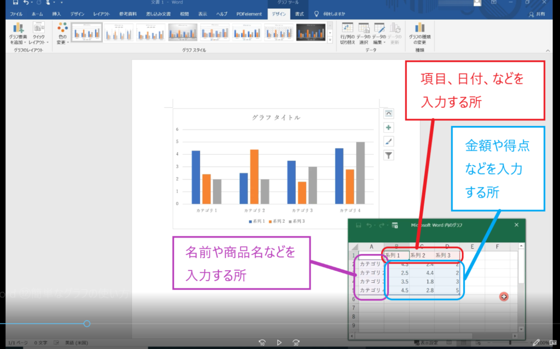The width and height of the screenshot is (560, 349).
Task: Click the skip forward 30 seconds button
Action: click(296, 342)
